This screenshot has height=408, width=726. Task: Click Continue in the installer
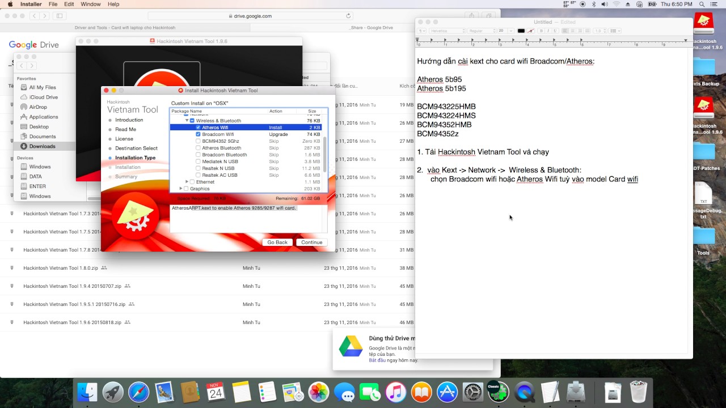pos(311,242)
